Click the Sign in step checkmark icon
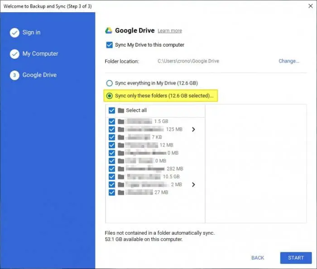The height and width of the screenshot is (269, 317). coord(14,33)
